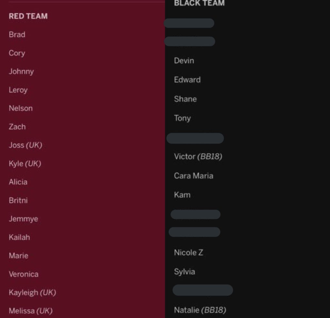
Task: Click the redacted bar above Victor (BB18)
Action: (x=195, y=138)
